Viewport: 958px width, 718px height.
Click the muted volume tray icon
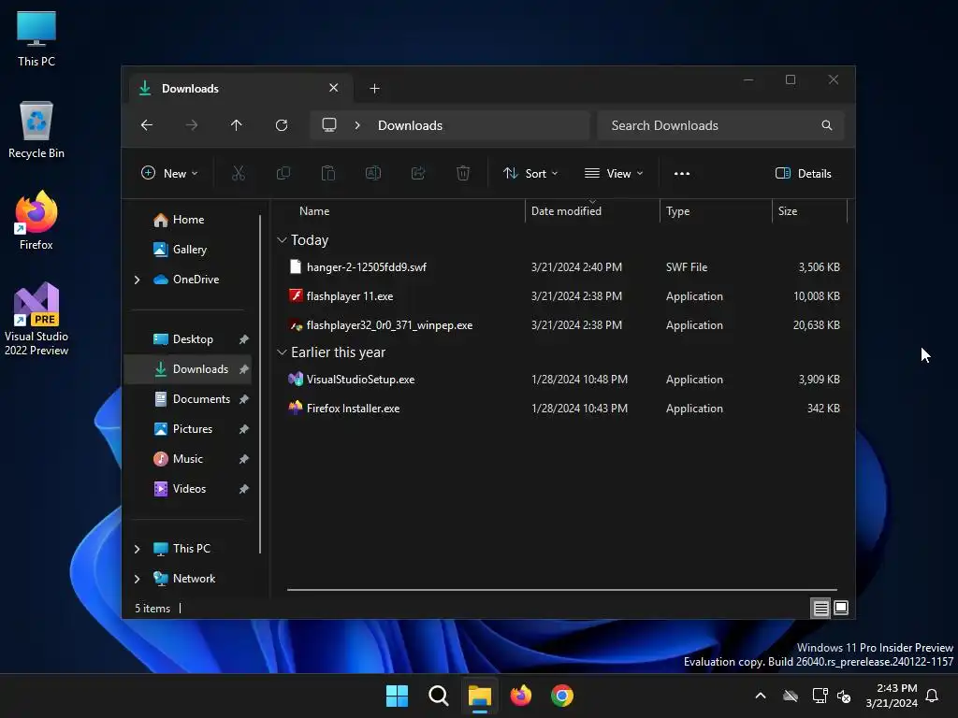coord(844,696)
